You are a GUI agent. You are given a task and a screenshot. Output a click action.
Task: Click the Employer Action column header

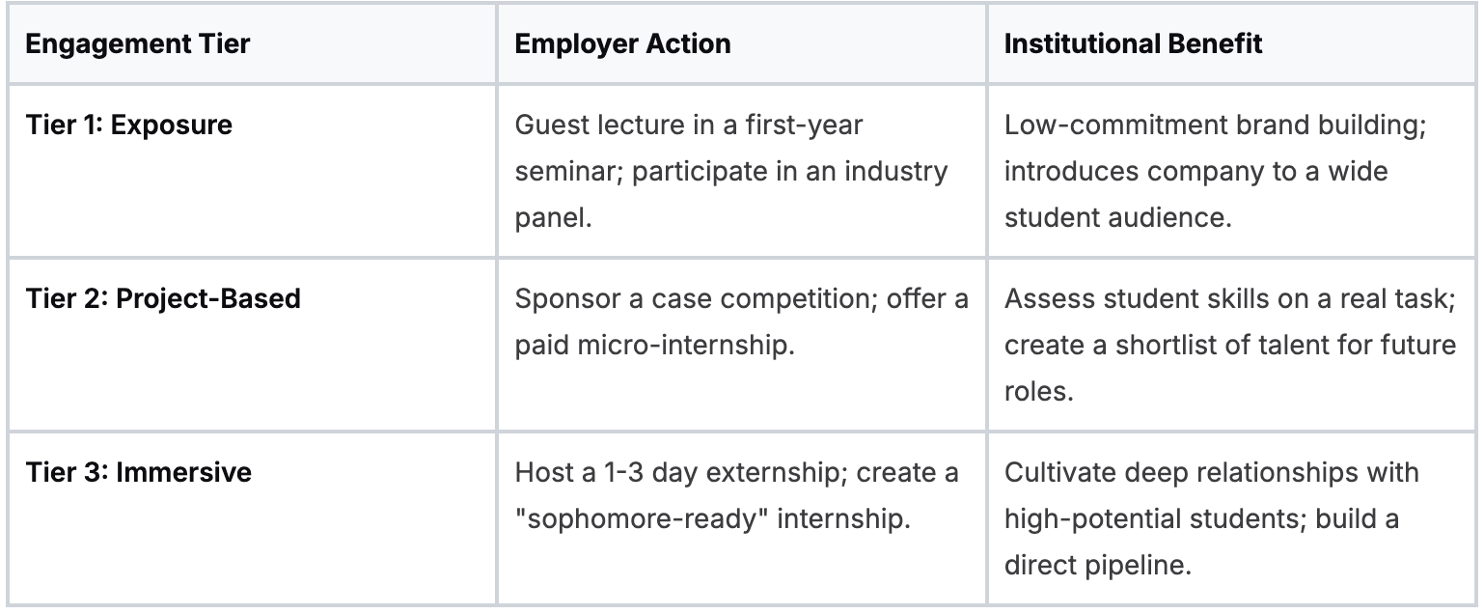622,44
